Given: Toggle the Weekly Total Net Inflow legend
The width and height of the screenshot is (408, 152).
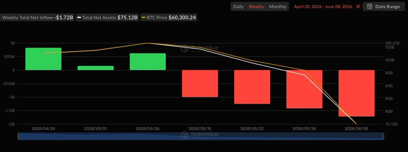Looking at the screenshot, I should (37, 18).
